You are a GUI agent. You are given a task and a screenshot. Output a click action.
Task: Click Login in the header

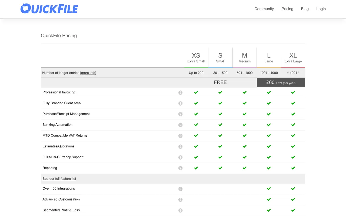click(321, 9)
